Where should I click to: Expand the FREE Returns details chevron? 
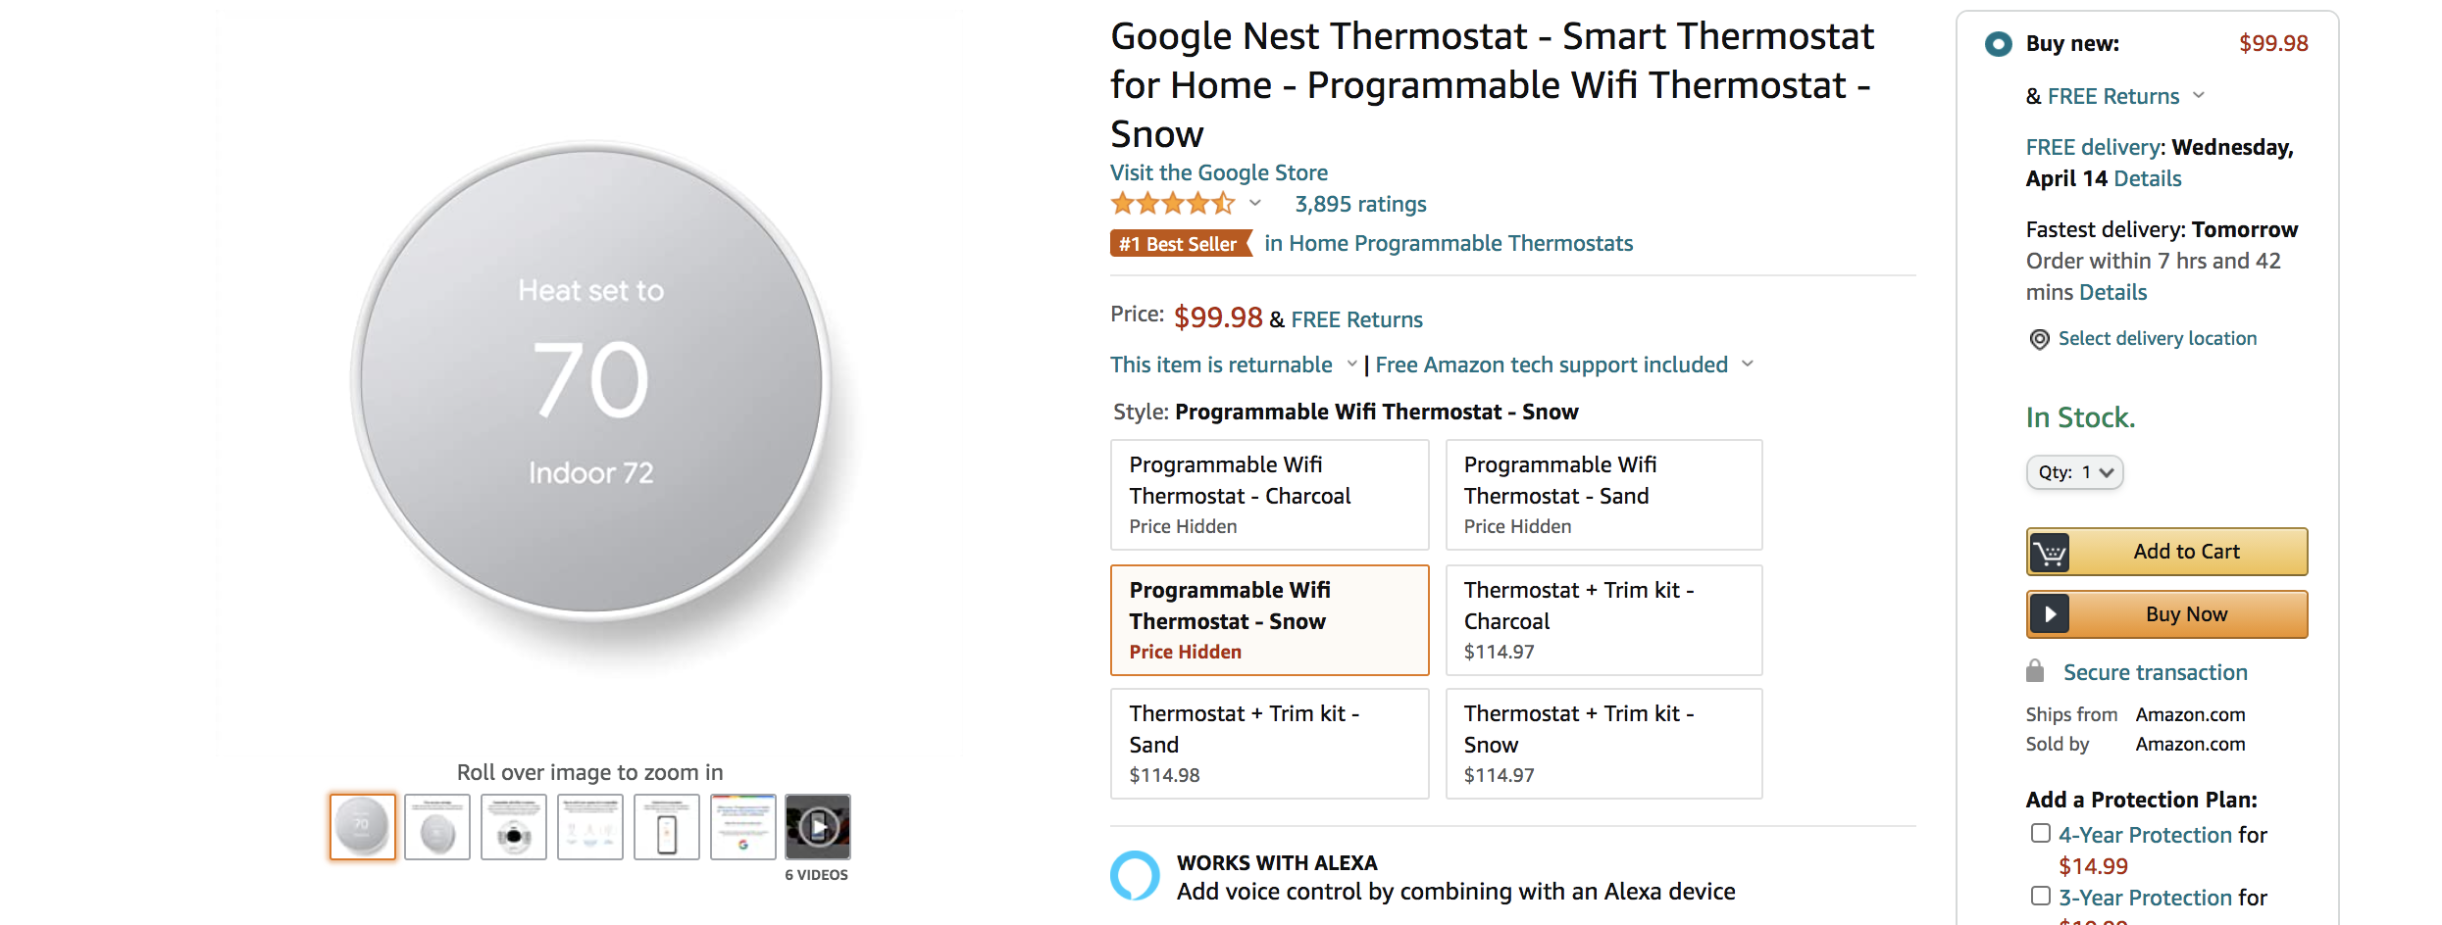[x=2200, y=95]
